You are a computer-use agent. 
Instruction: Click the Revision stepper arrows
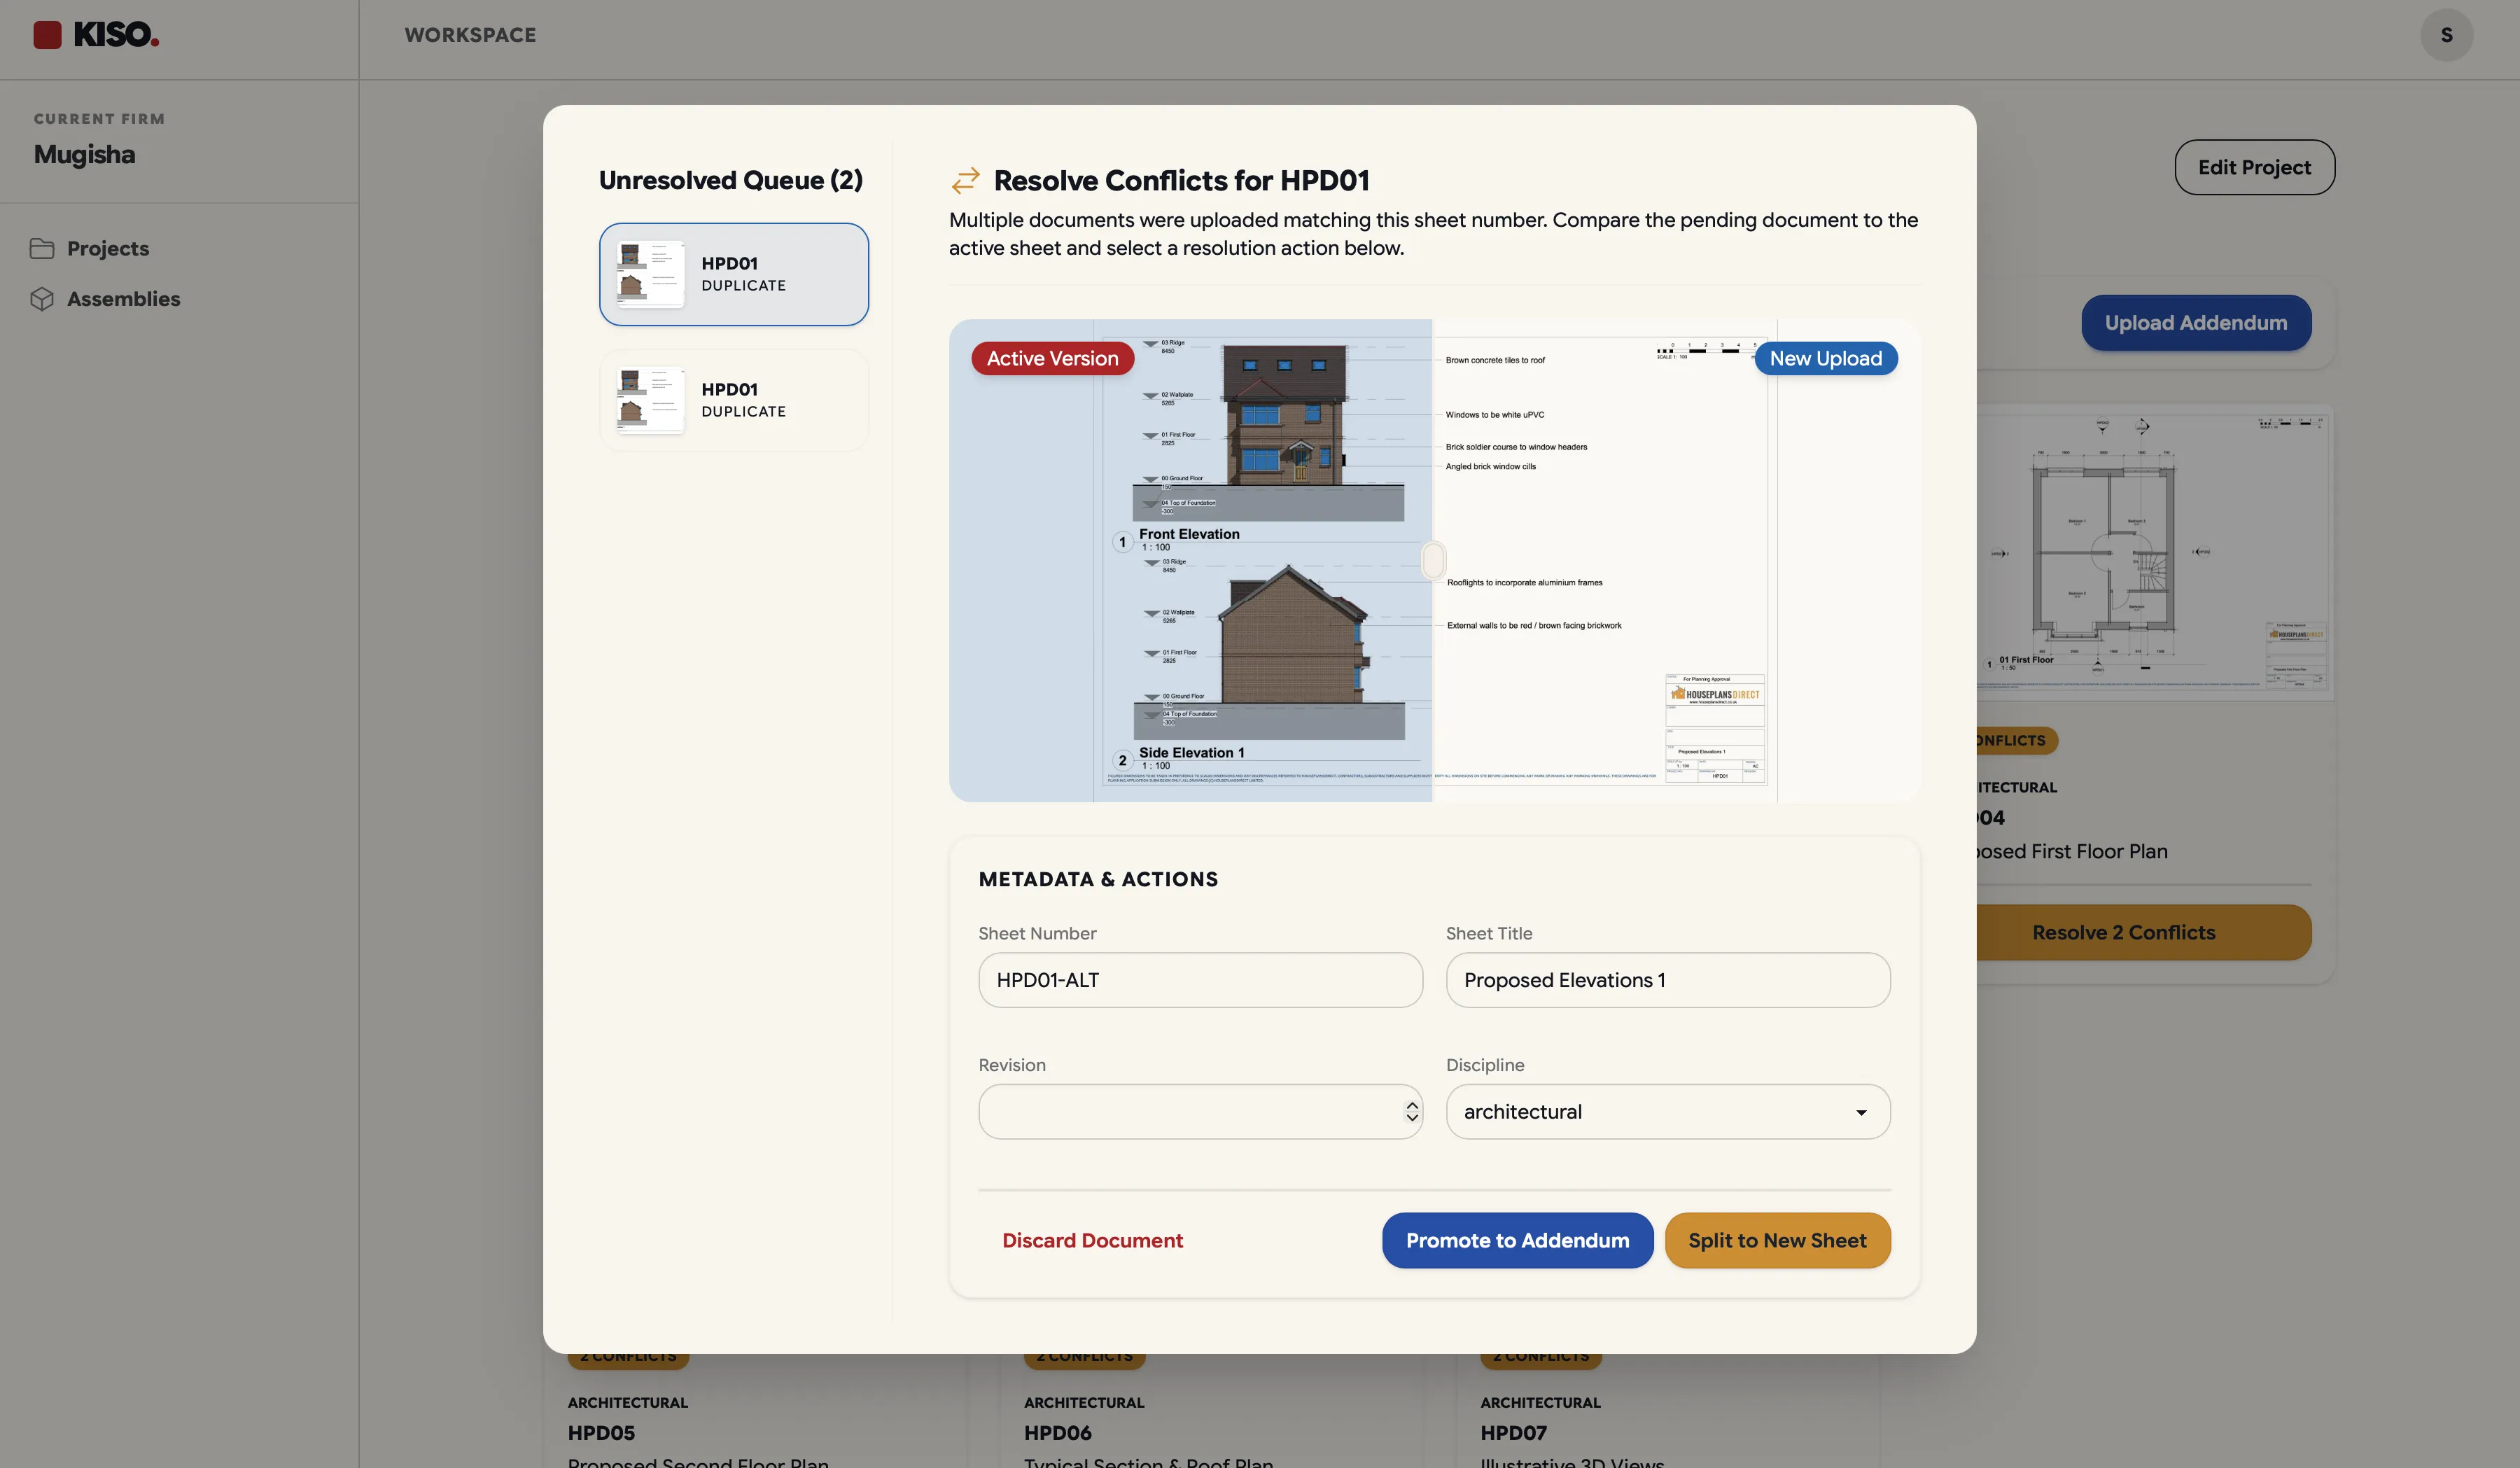(1412, 1112)
